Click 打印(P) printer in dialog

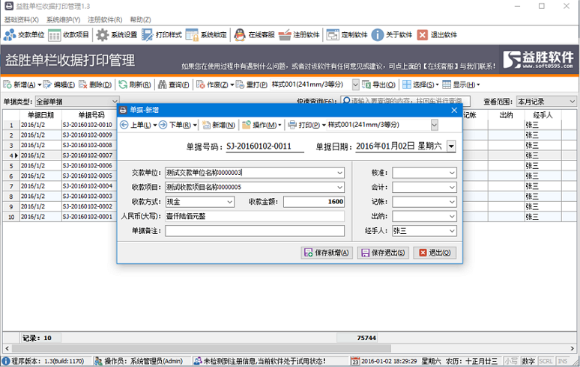304,125
